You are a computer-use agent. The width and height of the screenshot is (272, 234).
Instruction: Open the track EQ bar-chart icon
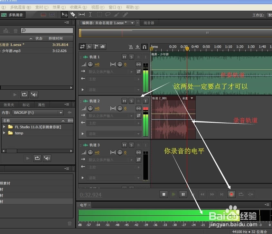102,47
